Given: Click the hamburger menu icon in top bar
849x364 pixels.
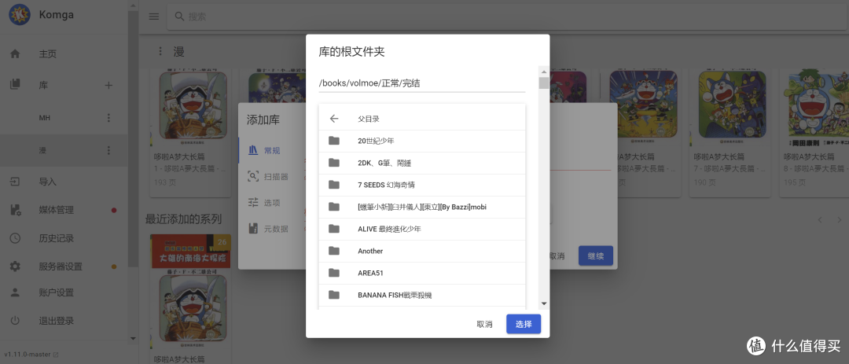Looking at the screenshot, I should coord(153,17).
